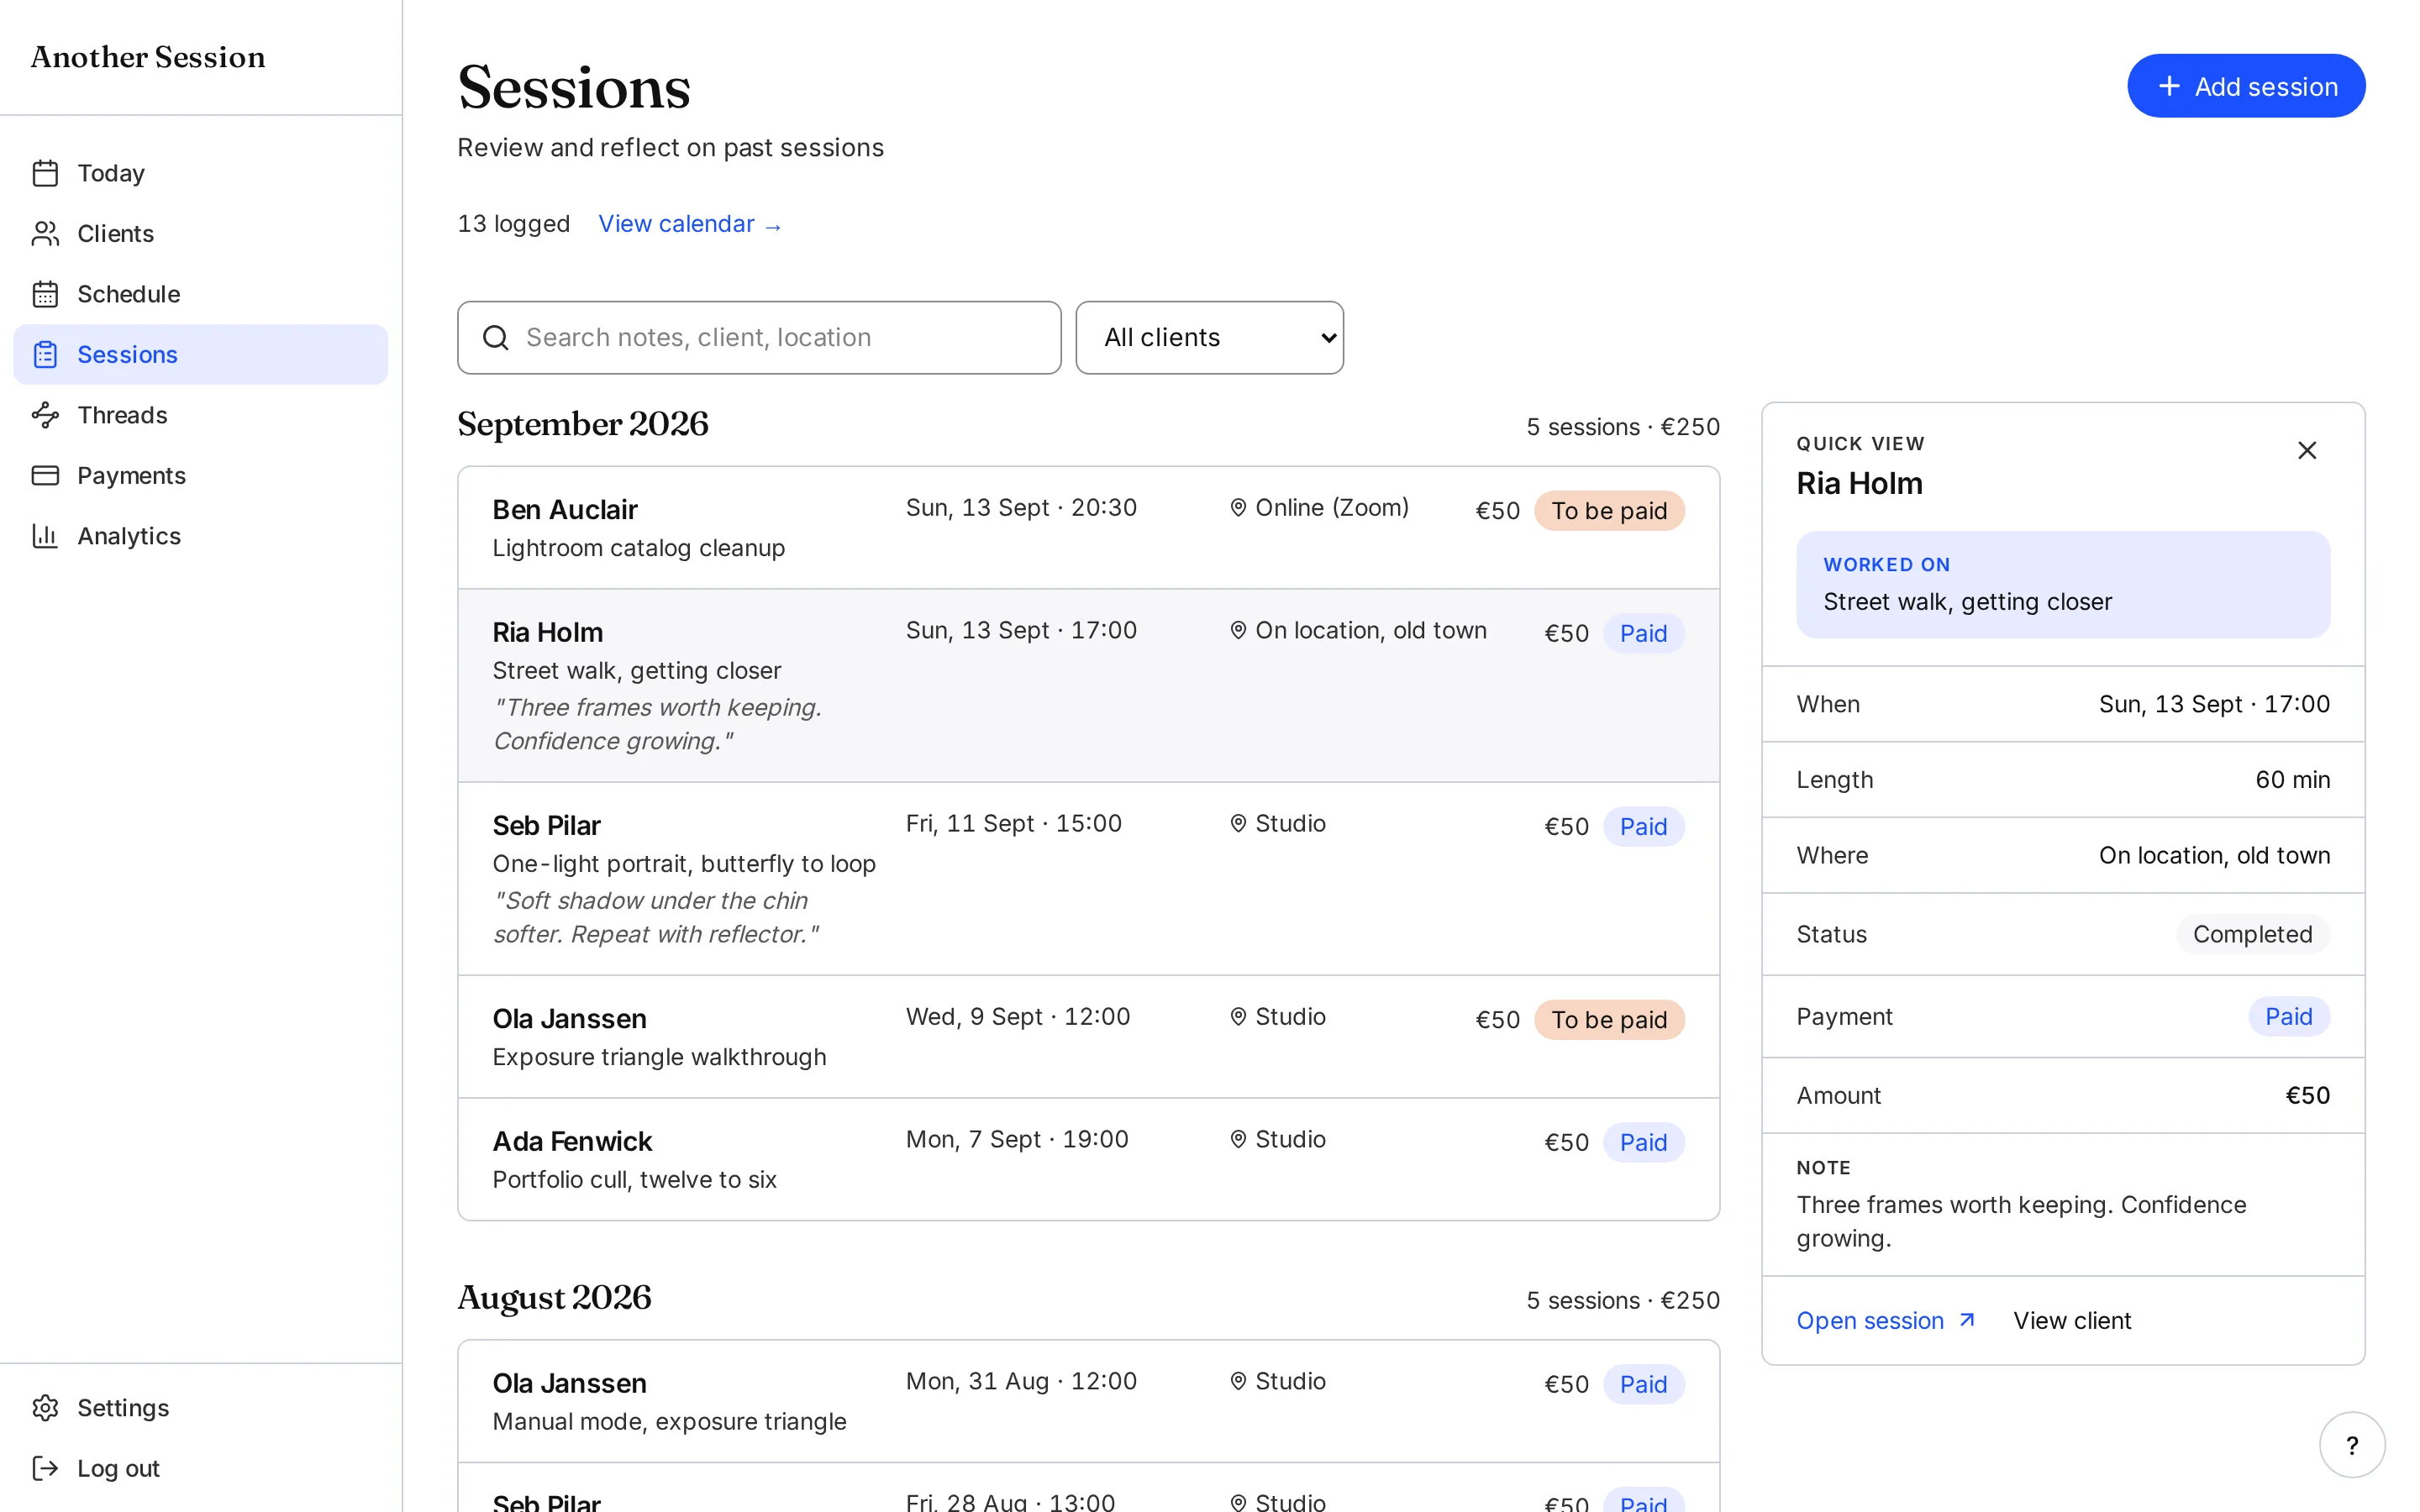Click the plus icon on Add session

(2169, 86)
